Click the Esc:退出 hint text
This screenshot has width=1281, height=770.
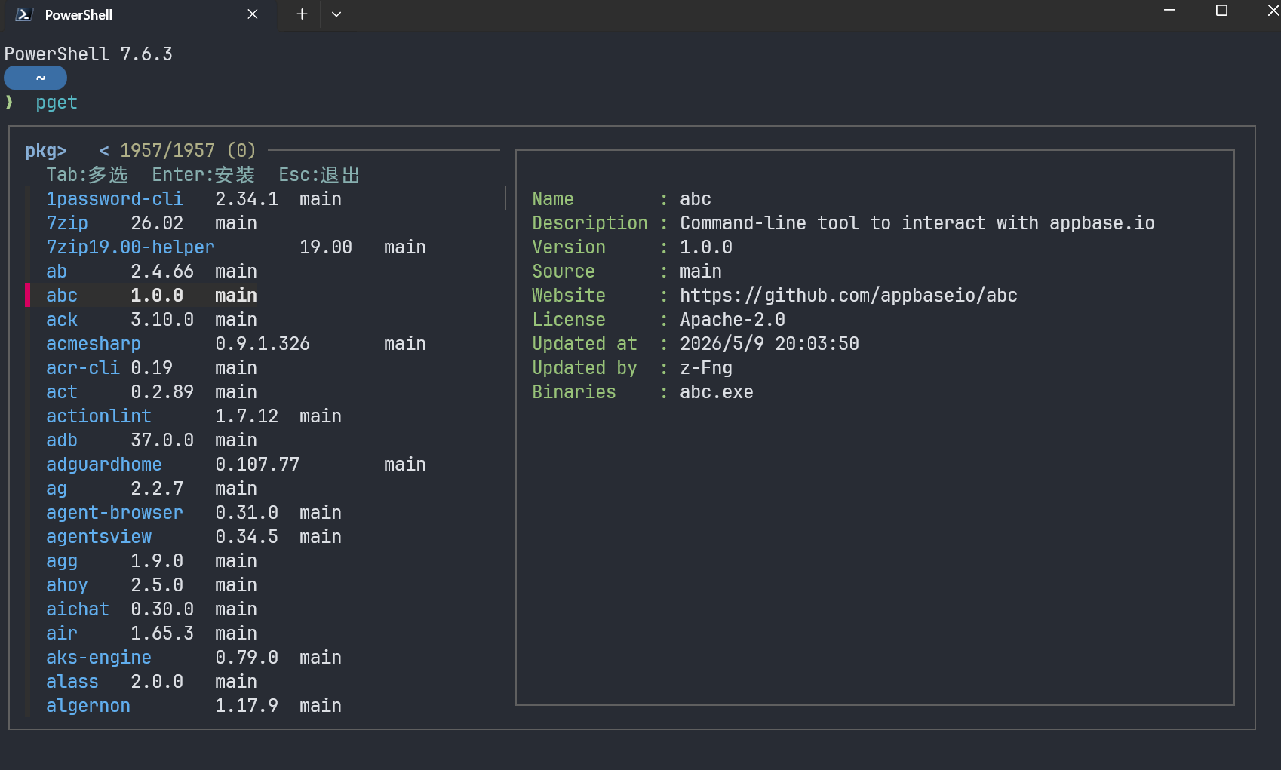pos(319,175)
